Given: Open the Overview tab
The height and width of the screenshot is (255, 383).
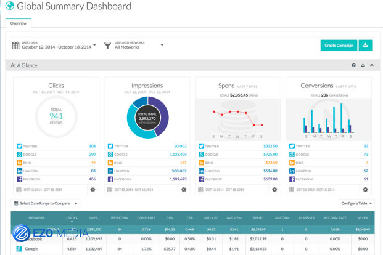Looking at the screenshot, I should click(x=19, y=23).
